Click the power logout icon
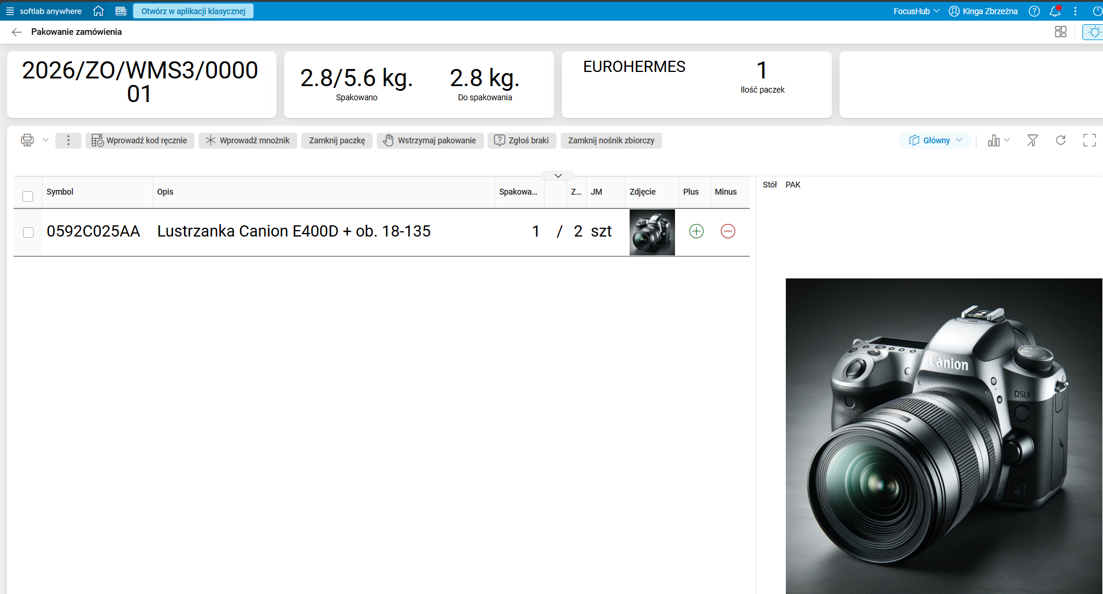 click(x=1097, y=11)
